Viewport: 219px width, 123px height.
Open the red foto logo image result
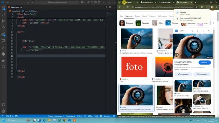click(x=134, y=67)
